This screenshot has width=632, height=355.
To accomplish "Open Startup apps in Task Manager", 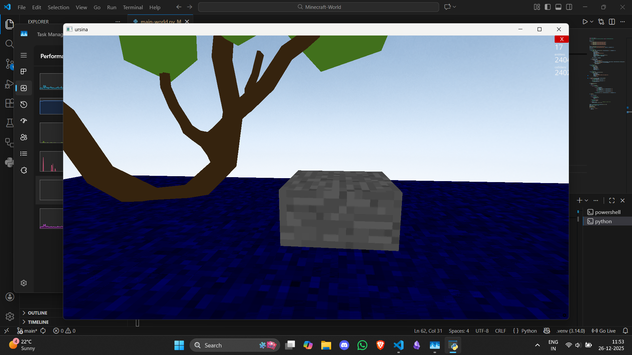I will 23,121.
